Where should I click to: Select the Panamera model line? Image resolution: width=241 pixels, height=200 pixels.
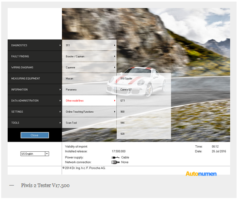pyautogui.click(x=89, y=89)
